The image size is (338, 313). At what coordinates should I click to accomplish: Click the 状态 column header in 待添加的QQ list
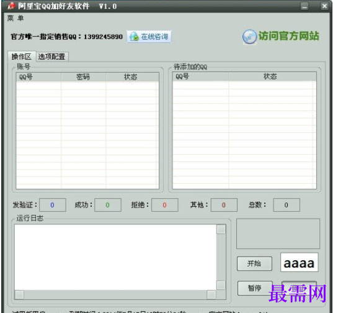point(272,76)
